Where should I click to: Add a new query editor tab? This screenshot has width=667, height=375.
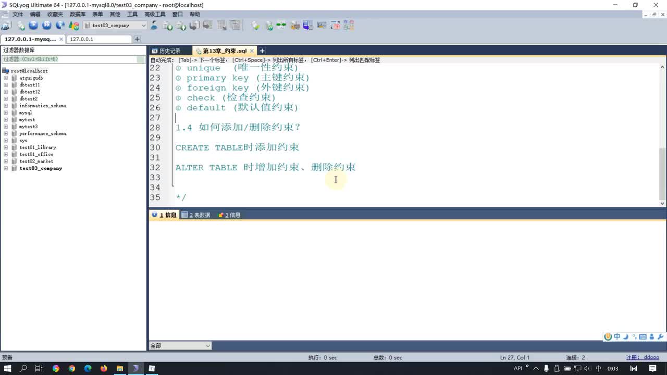(x=262, y=51)
